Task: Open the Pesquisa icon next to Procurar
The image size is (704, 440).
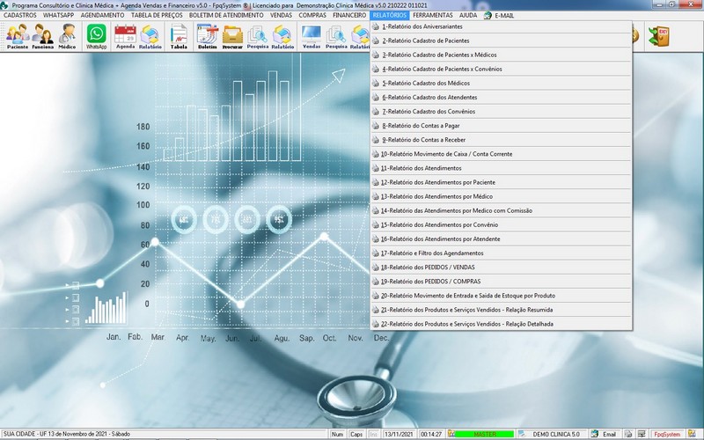Action: (258, 36)
